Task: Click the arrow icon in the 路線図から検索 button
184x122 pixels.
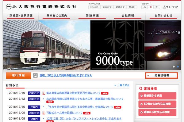Action: click(x=141, y=96)
